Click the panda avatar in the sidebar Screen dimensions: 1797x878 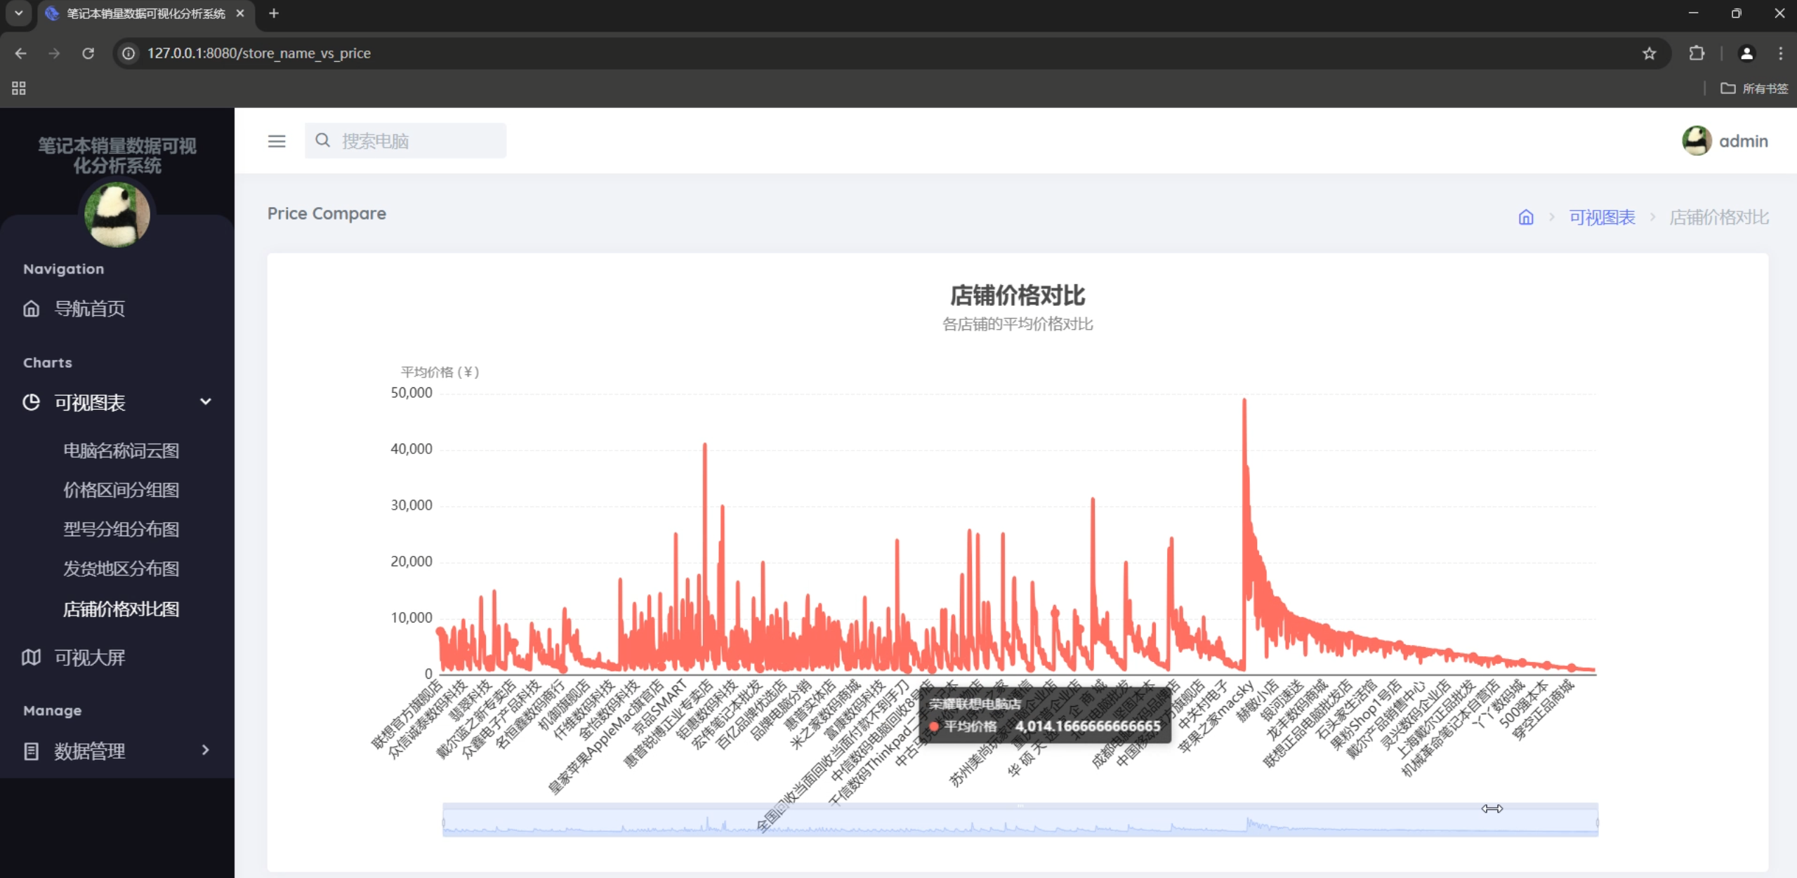(117, 215)
